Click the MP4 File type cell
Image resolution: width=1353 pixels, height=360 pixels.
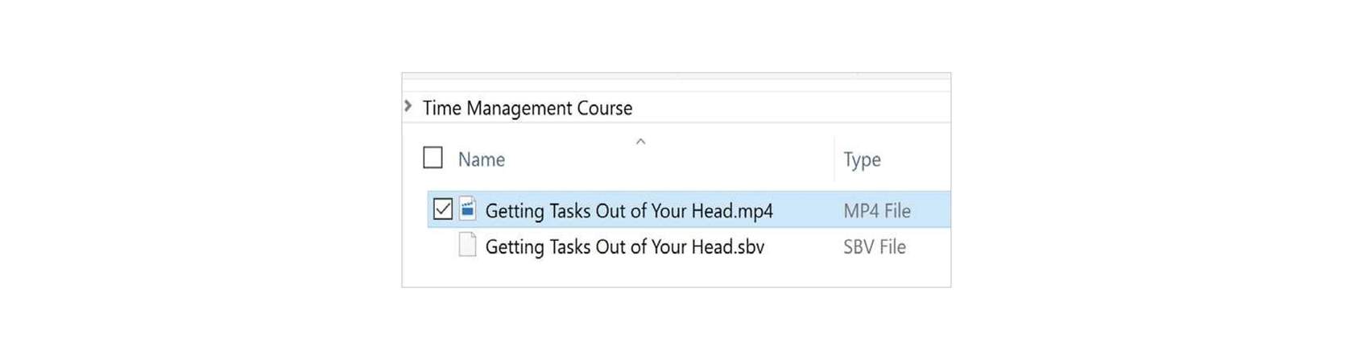tap(877, 211)
